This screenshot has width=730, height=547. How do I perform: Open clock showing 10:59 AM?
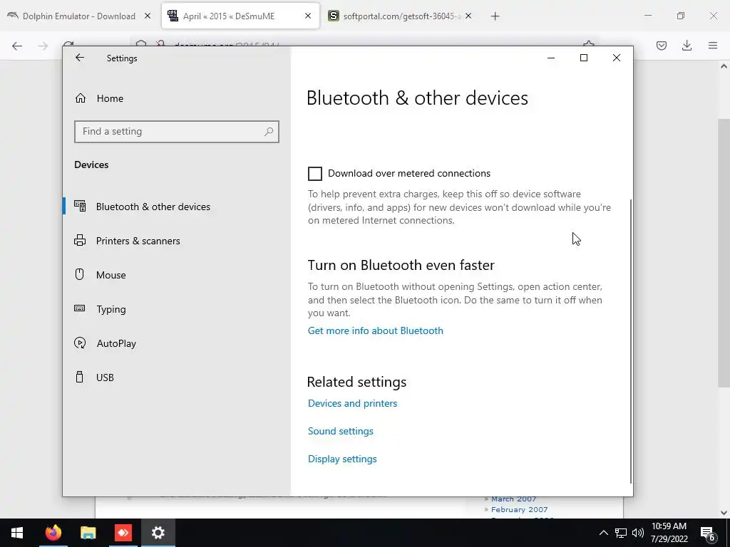pyautogui.click(x=669, y=533)
